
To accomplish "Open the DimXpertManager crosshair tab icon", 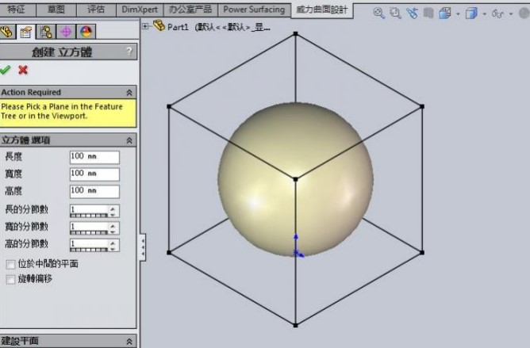I will (x=65, y=32).
